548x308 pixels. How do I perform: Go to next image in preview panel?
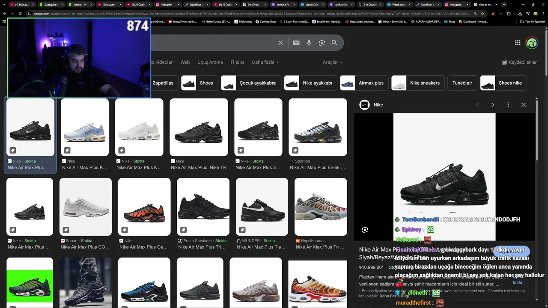pyautogui.click(x=492, y=105)
